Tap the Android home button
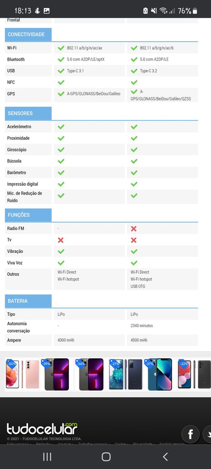The height and width of the screenshot is (469, 211). click(x=106, y=456)
